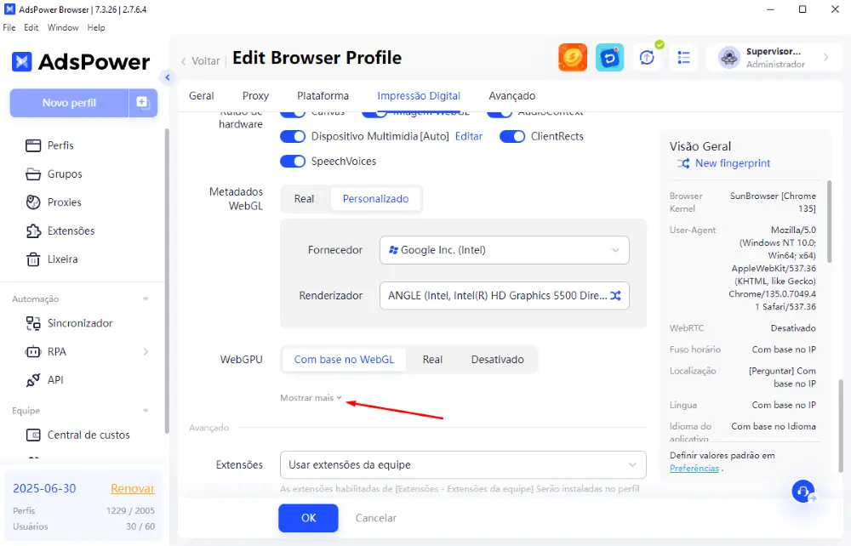
Task: Collapse the Automação sidebar section
Action: [146, 299]
